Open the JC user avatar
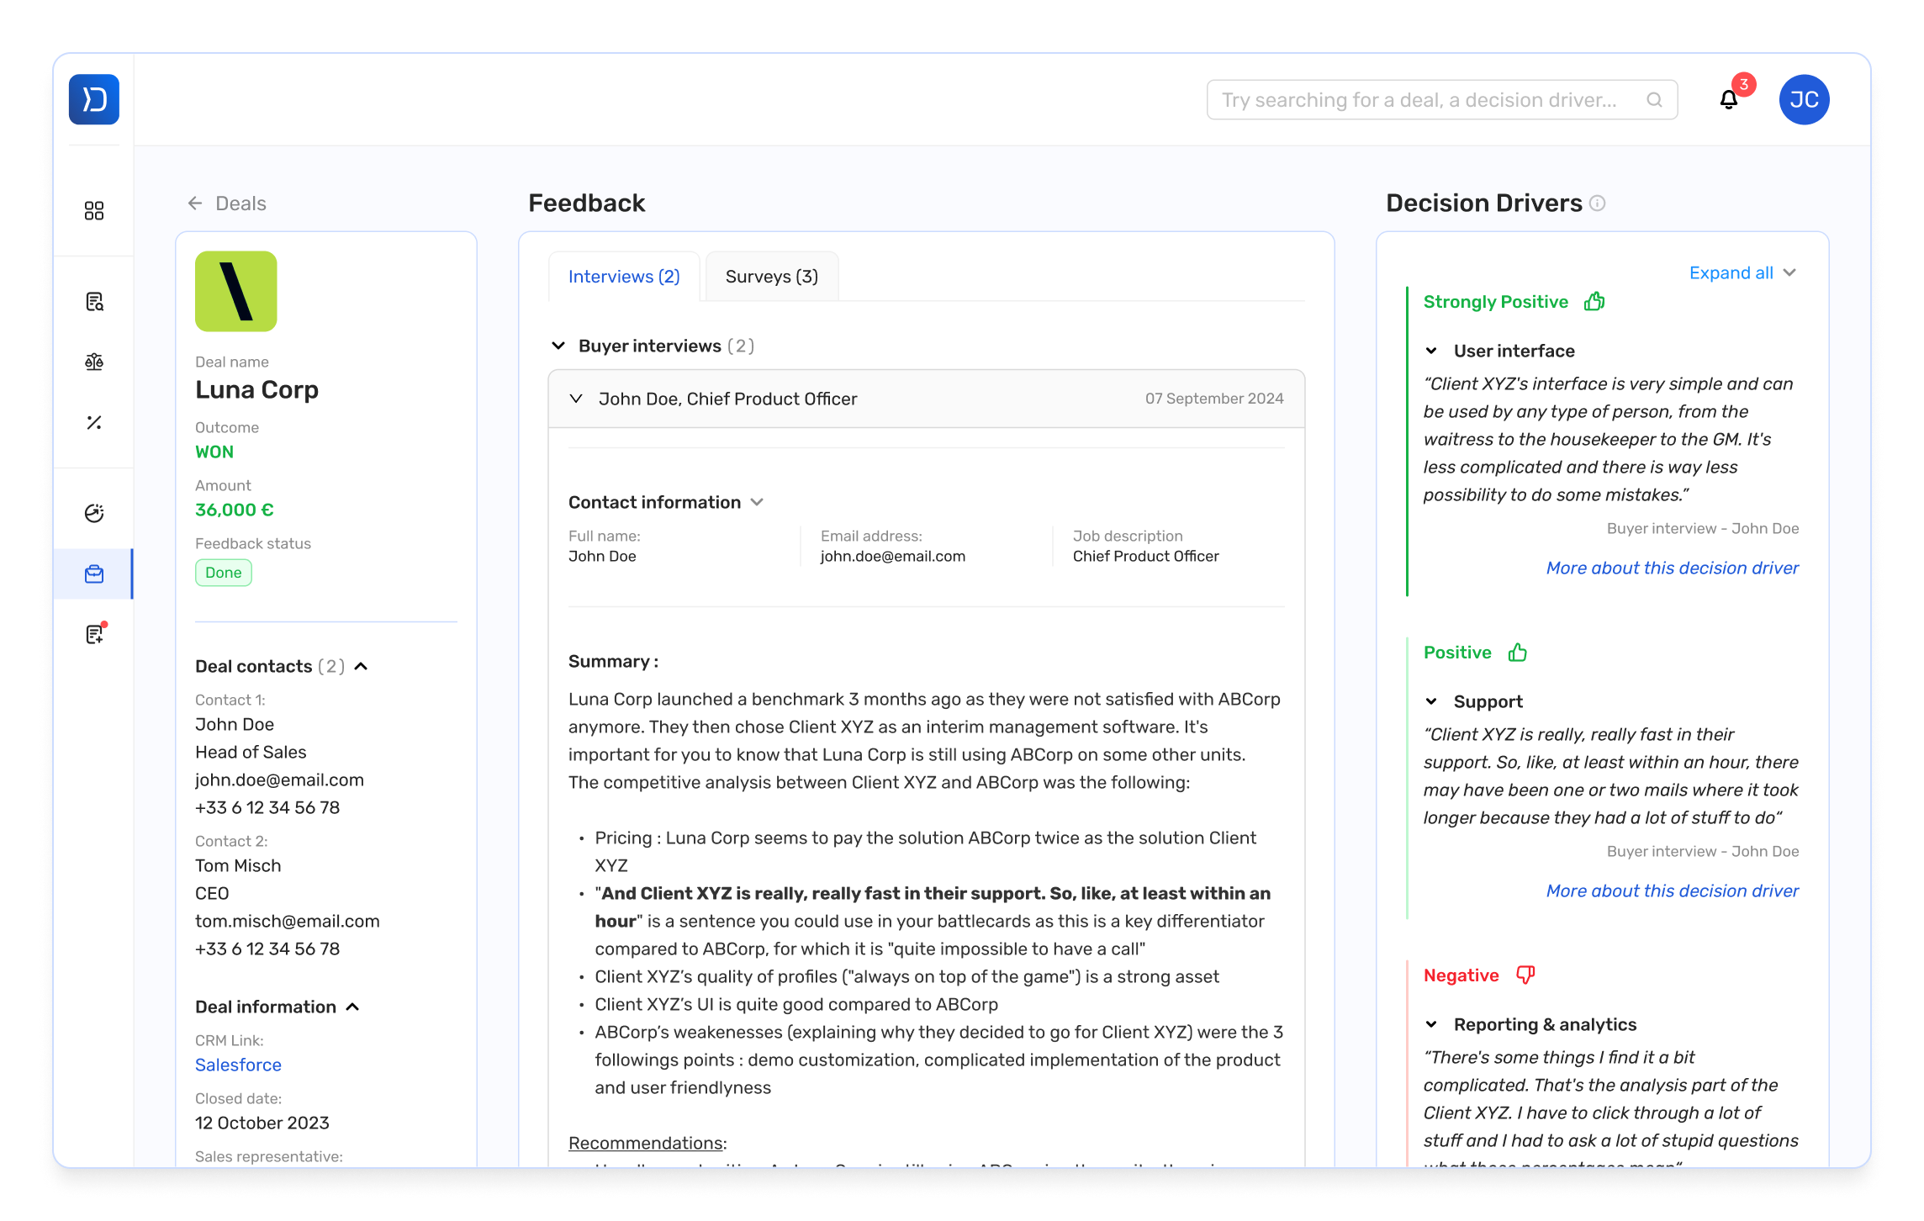This screenshot has height=1221, width=1924. pyautogui.click(x=1805, y=99)
